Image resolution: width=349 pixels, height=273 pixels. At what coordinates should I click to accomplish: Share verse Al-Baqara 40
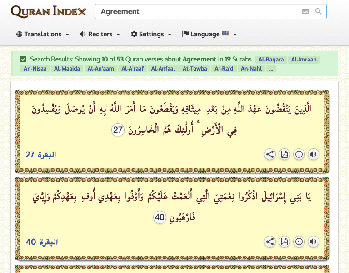pyautogui.click(x=270, y=242)
